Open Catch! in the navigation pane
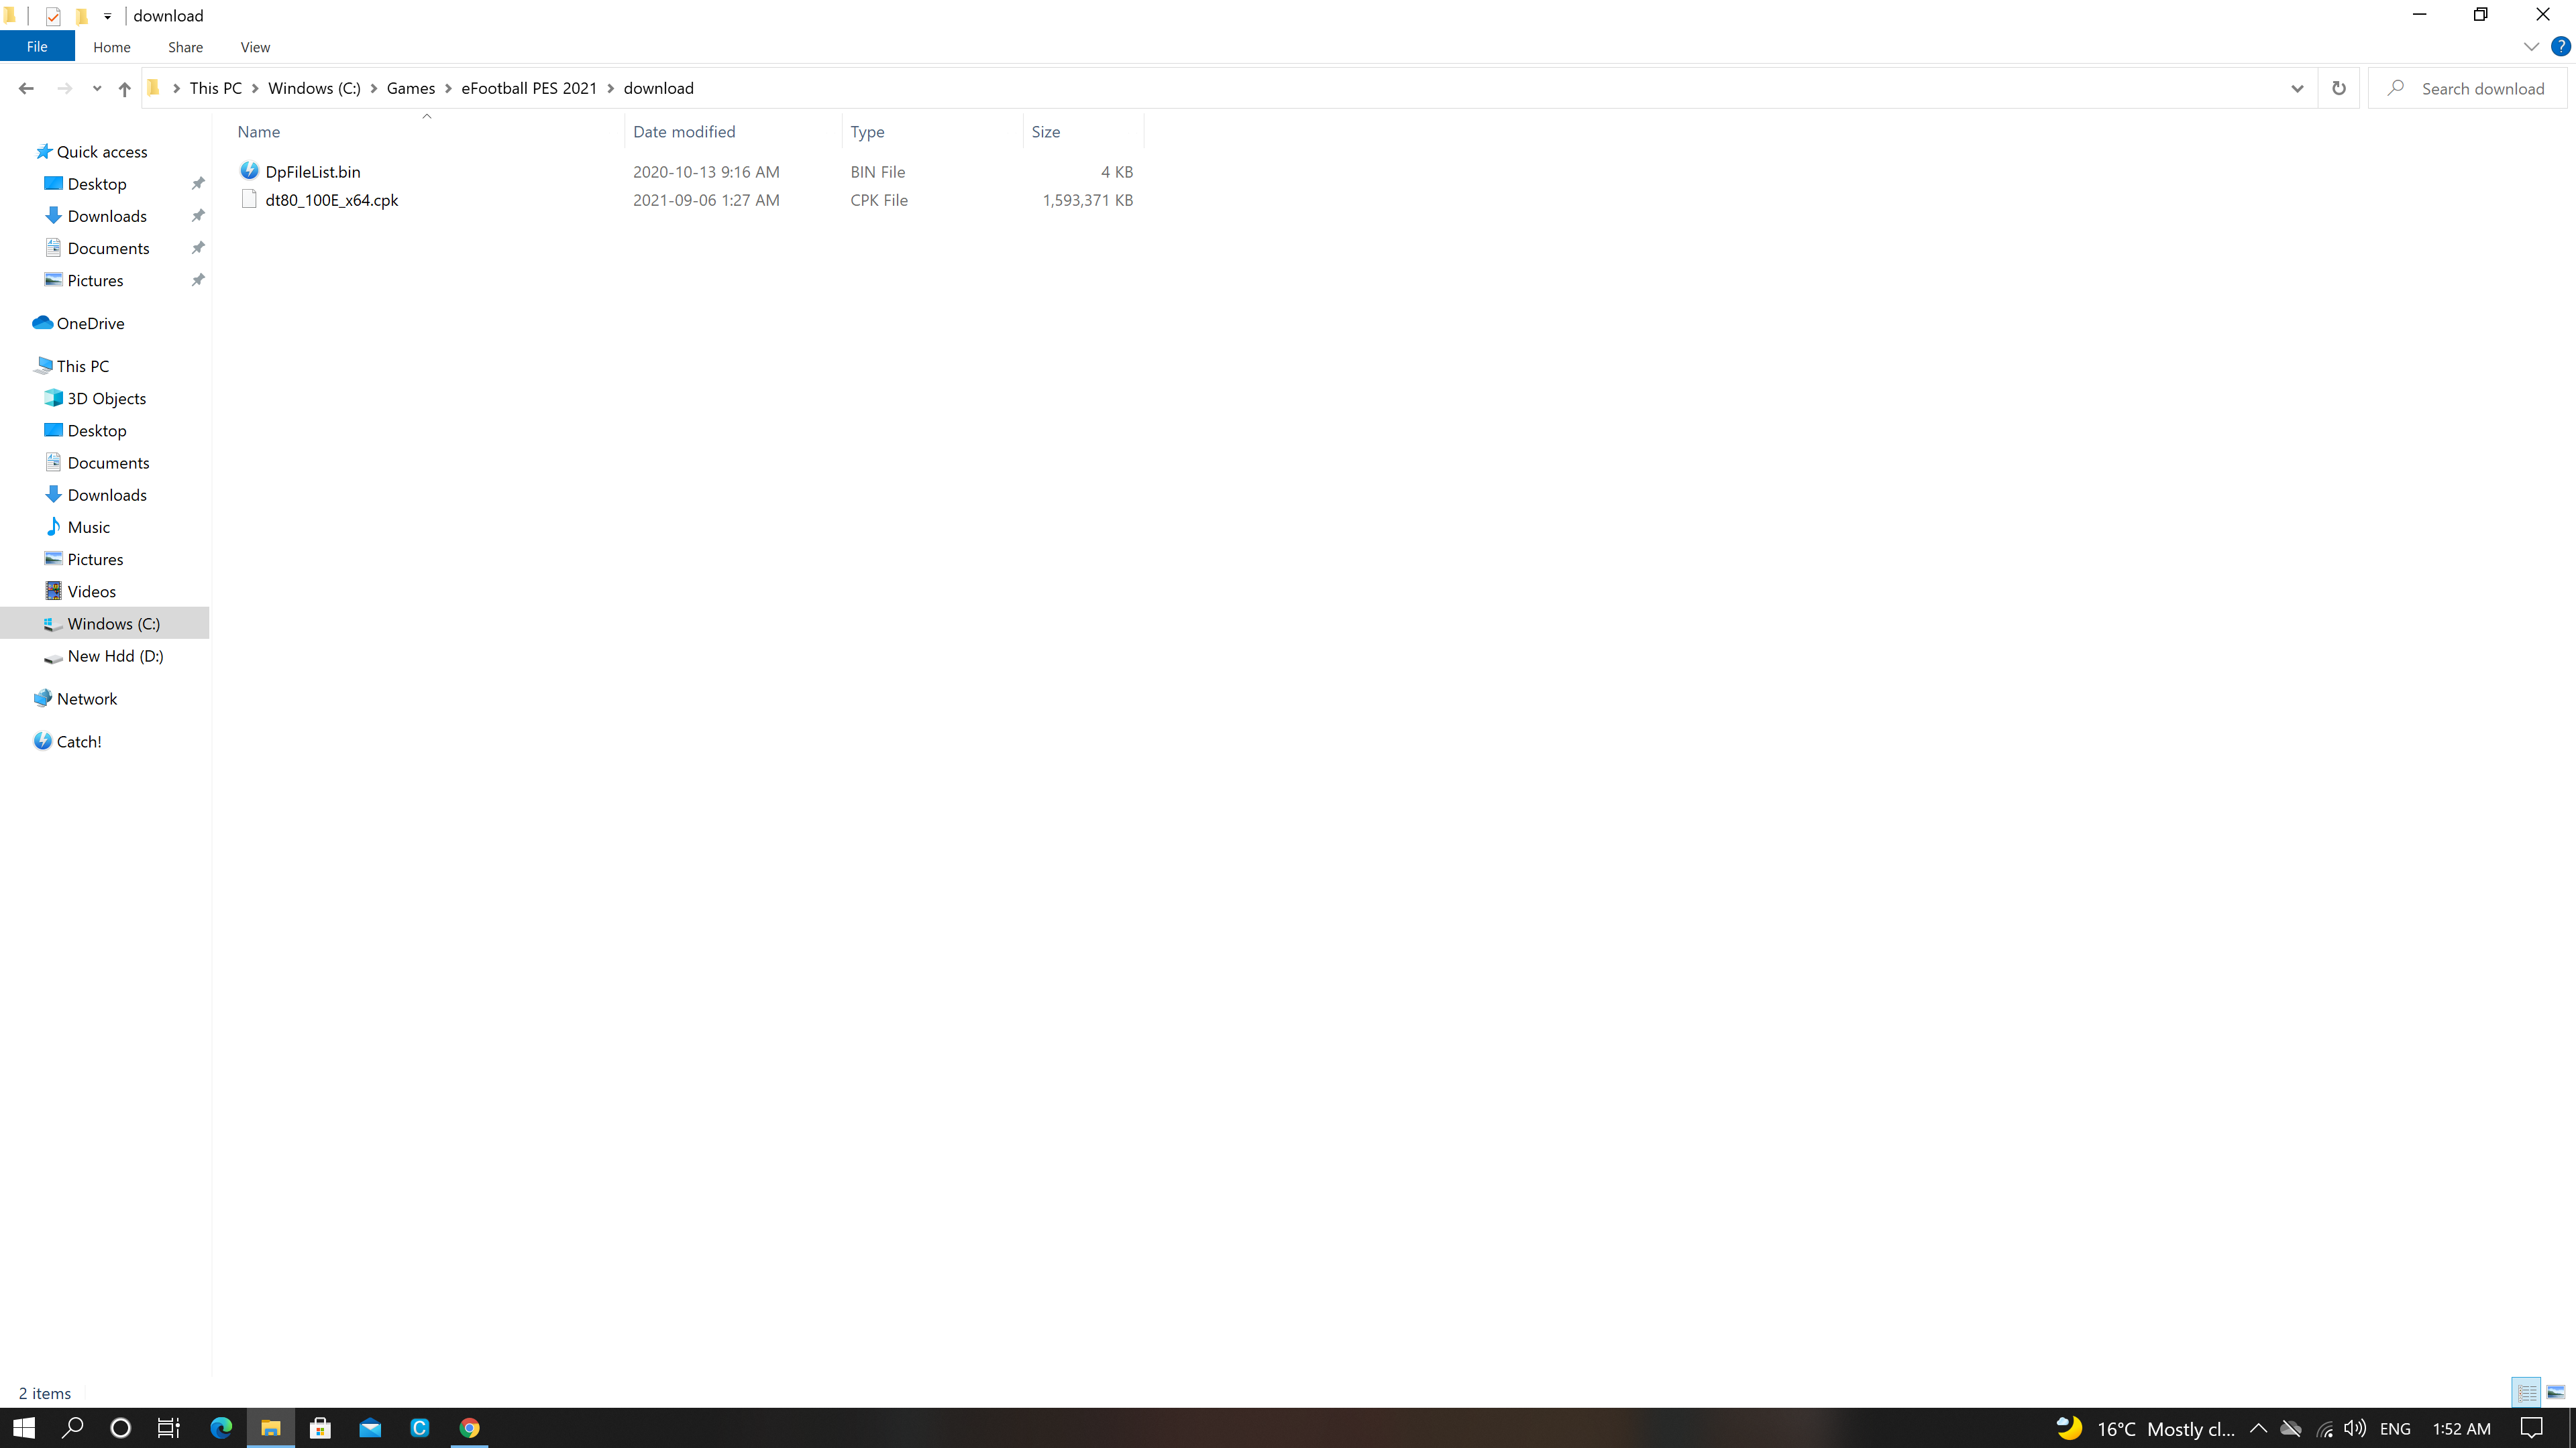This screenshot has width=2576, height=1448. tap(78, 741)
